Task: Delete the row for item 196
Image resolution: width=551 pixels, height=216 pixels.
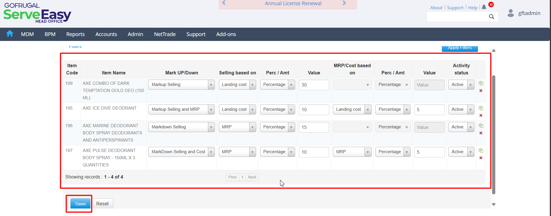Action: pos(481,133)
